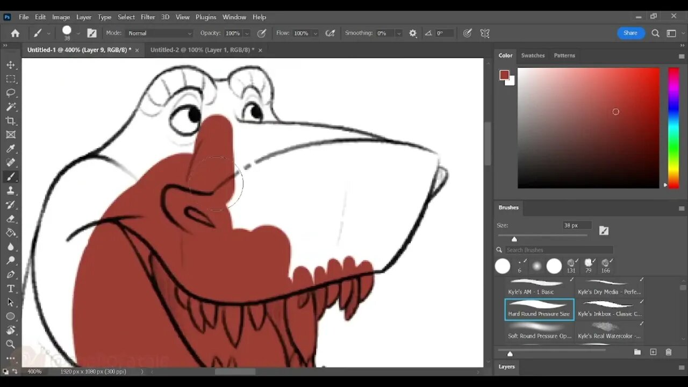Toggle brush settings panel in options bar

point(92,33)
